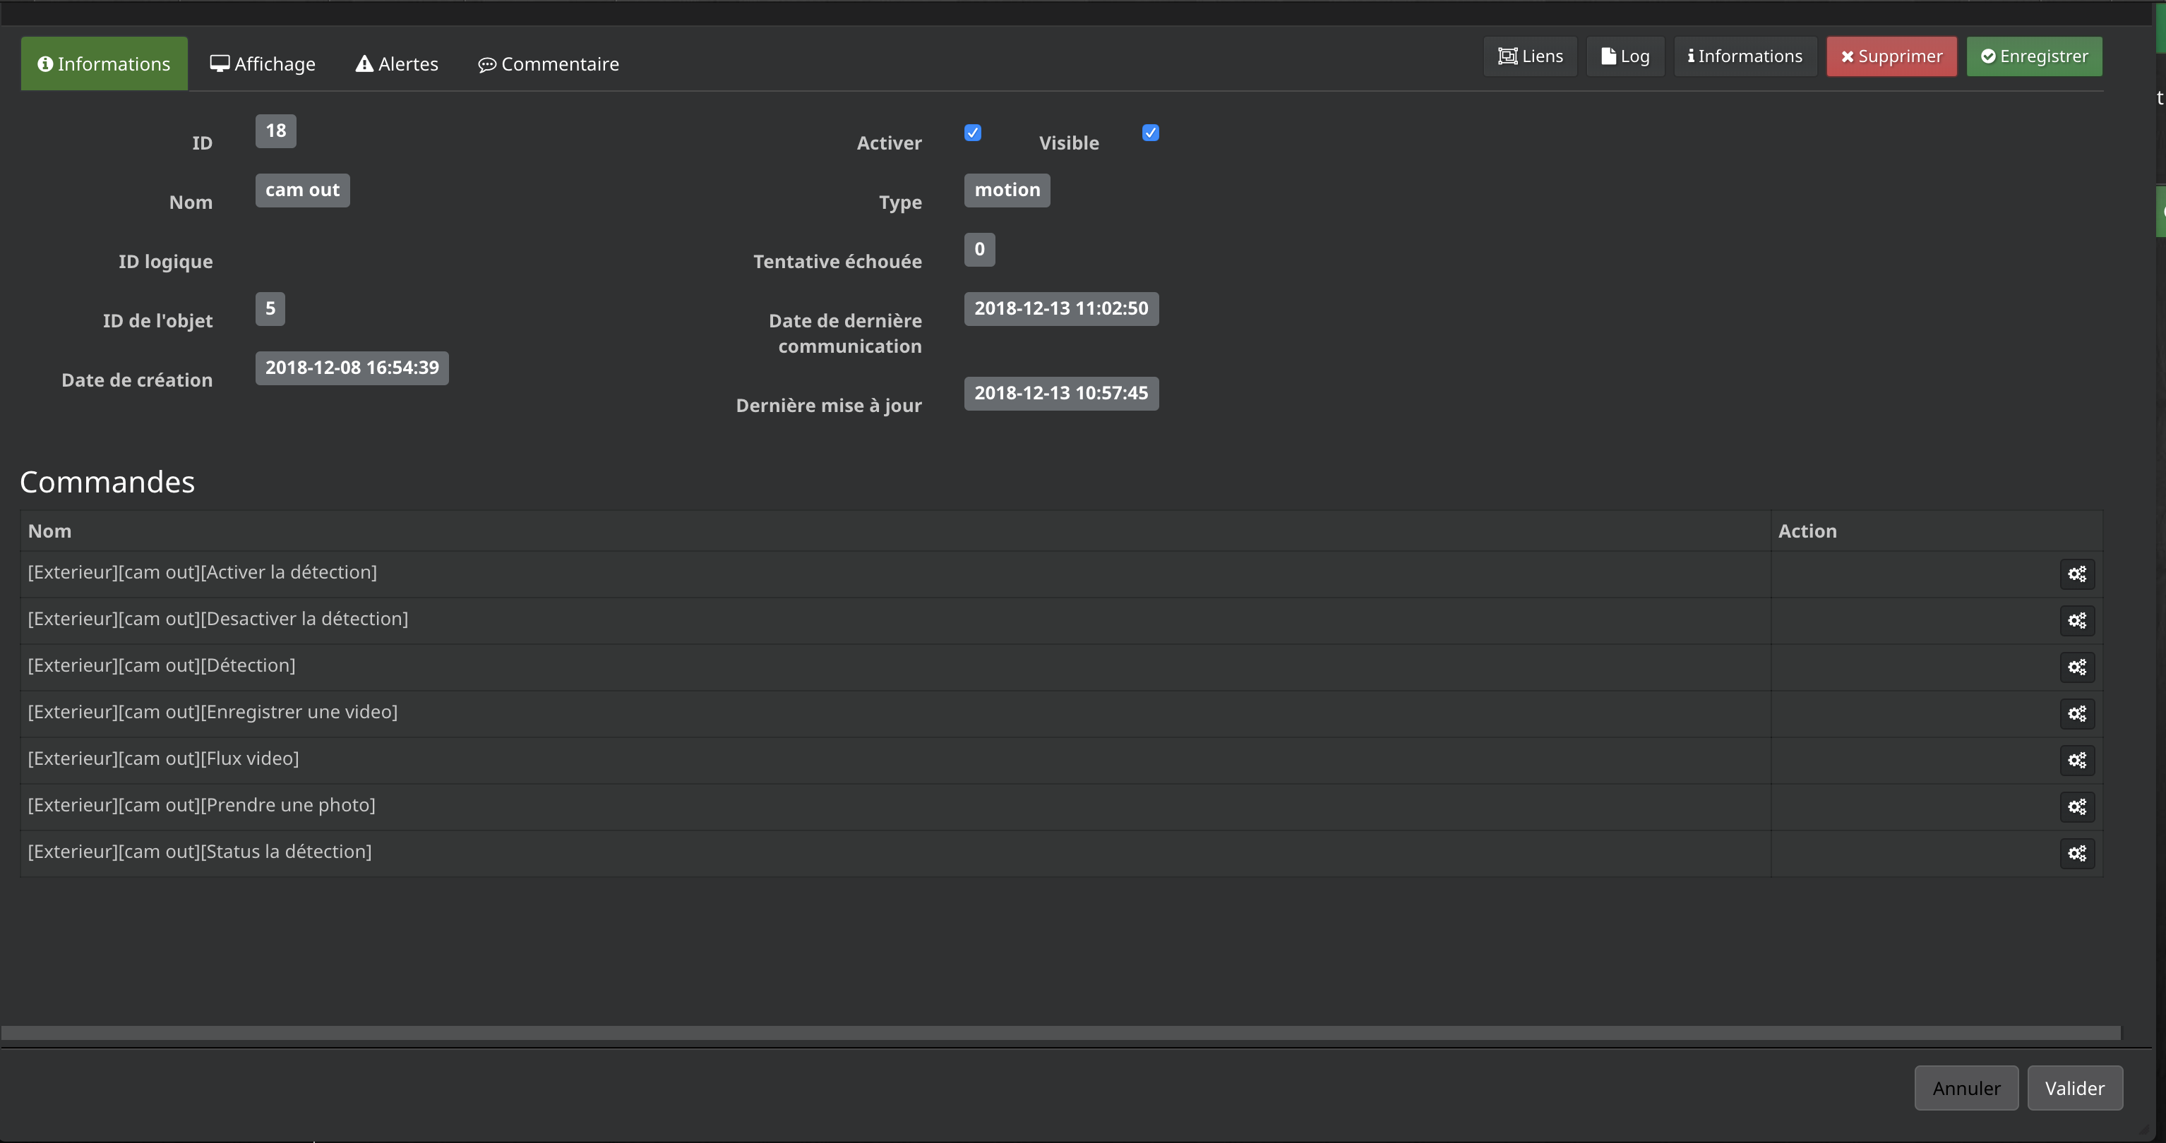
Task: Click '[Exterieur][cam out][Desactiver la détection]' text
Action: point(217,619)
